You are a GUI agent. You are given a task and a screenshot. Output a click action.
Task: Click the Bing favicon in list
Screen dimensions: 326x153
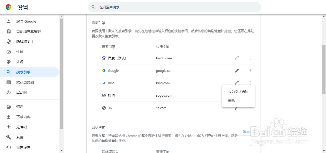[104, 83]
